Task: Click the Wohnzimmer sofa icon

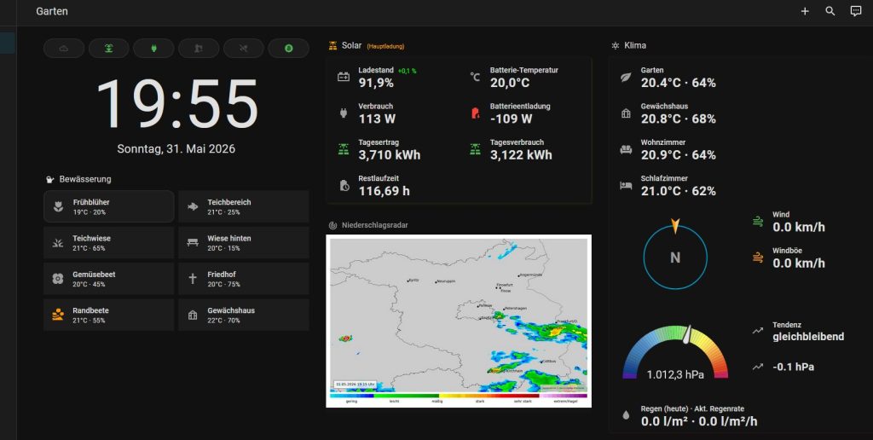Action: pos(626,149)
